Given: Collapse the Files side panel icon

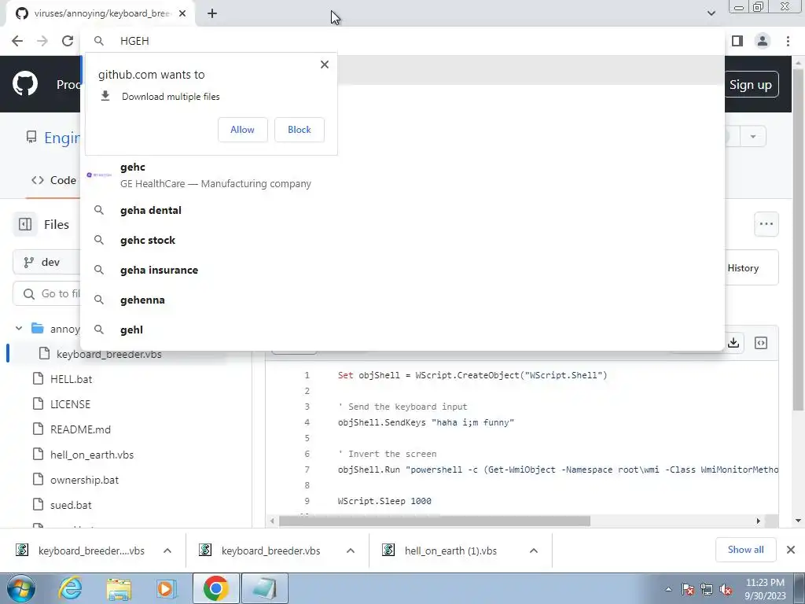Looking at the screenshot, I should [x=25, y=224].
